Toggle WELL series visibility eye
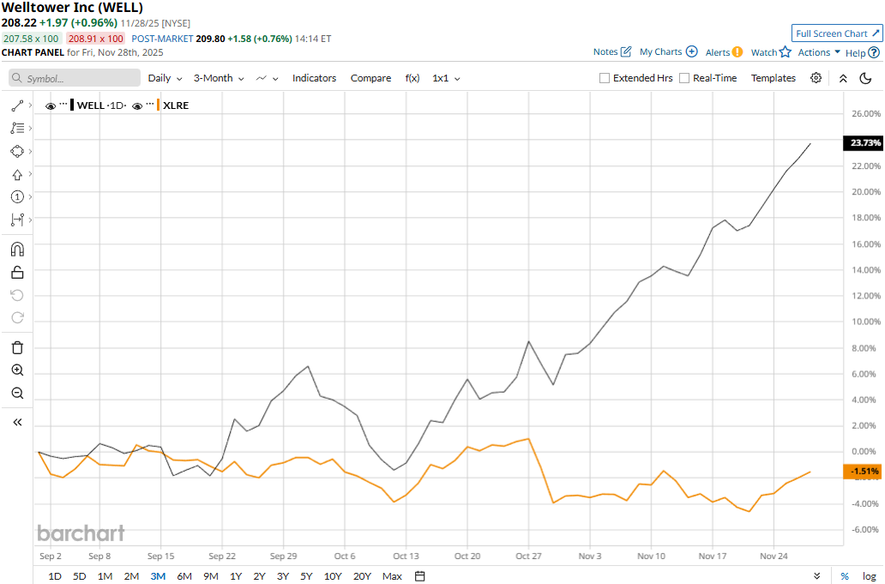Image resolution: width=885 pixels, height=584 pixels. pyautogui.click(x=51, y=105)
